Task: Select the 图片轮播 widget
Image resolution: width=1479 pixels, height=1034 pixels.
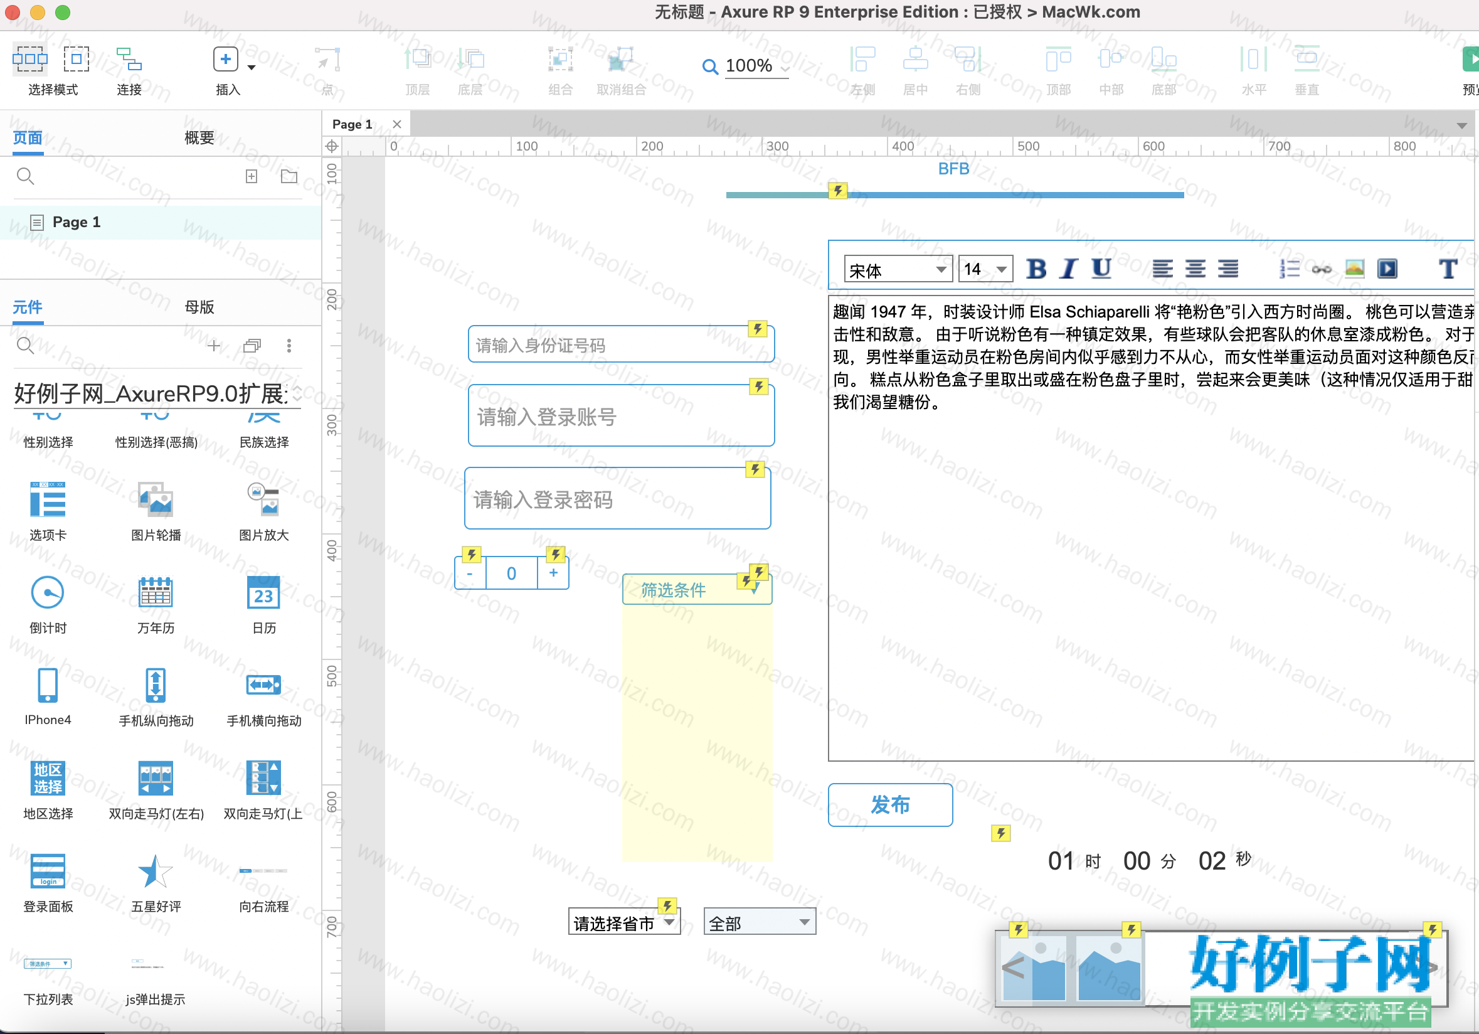Action: click(x=156, y=511)
